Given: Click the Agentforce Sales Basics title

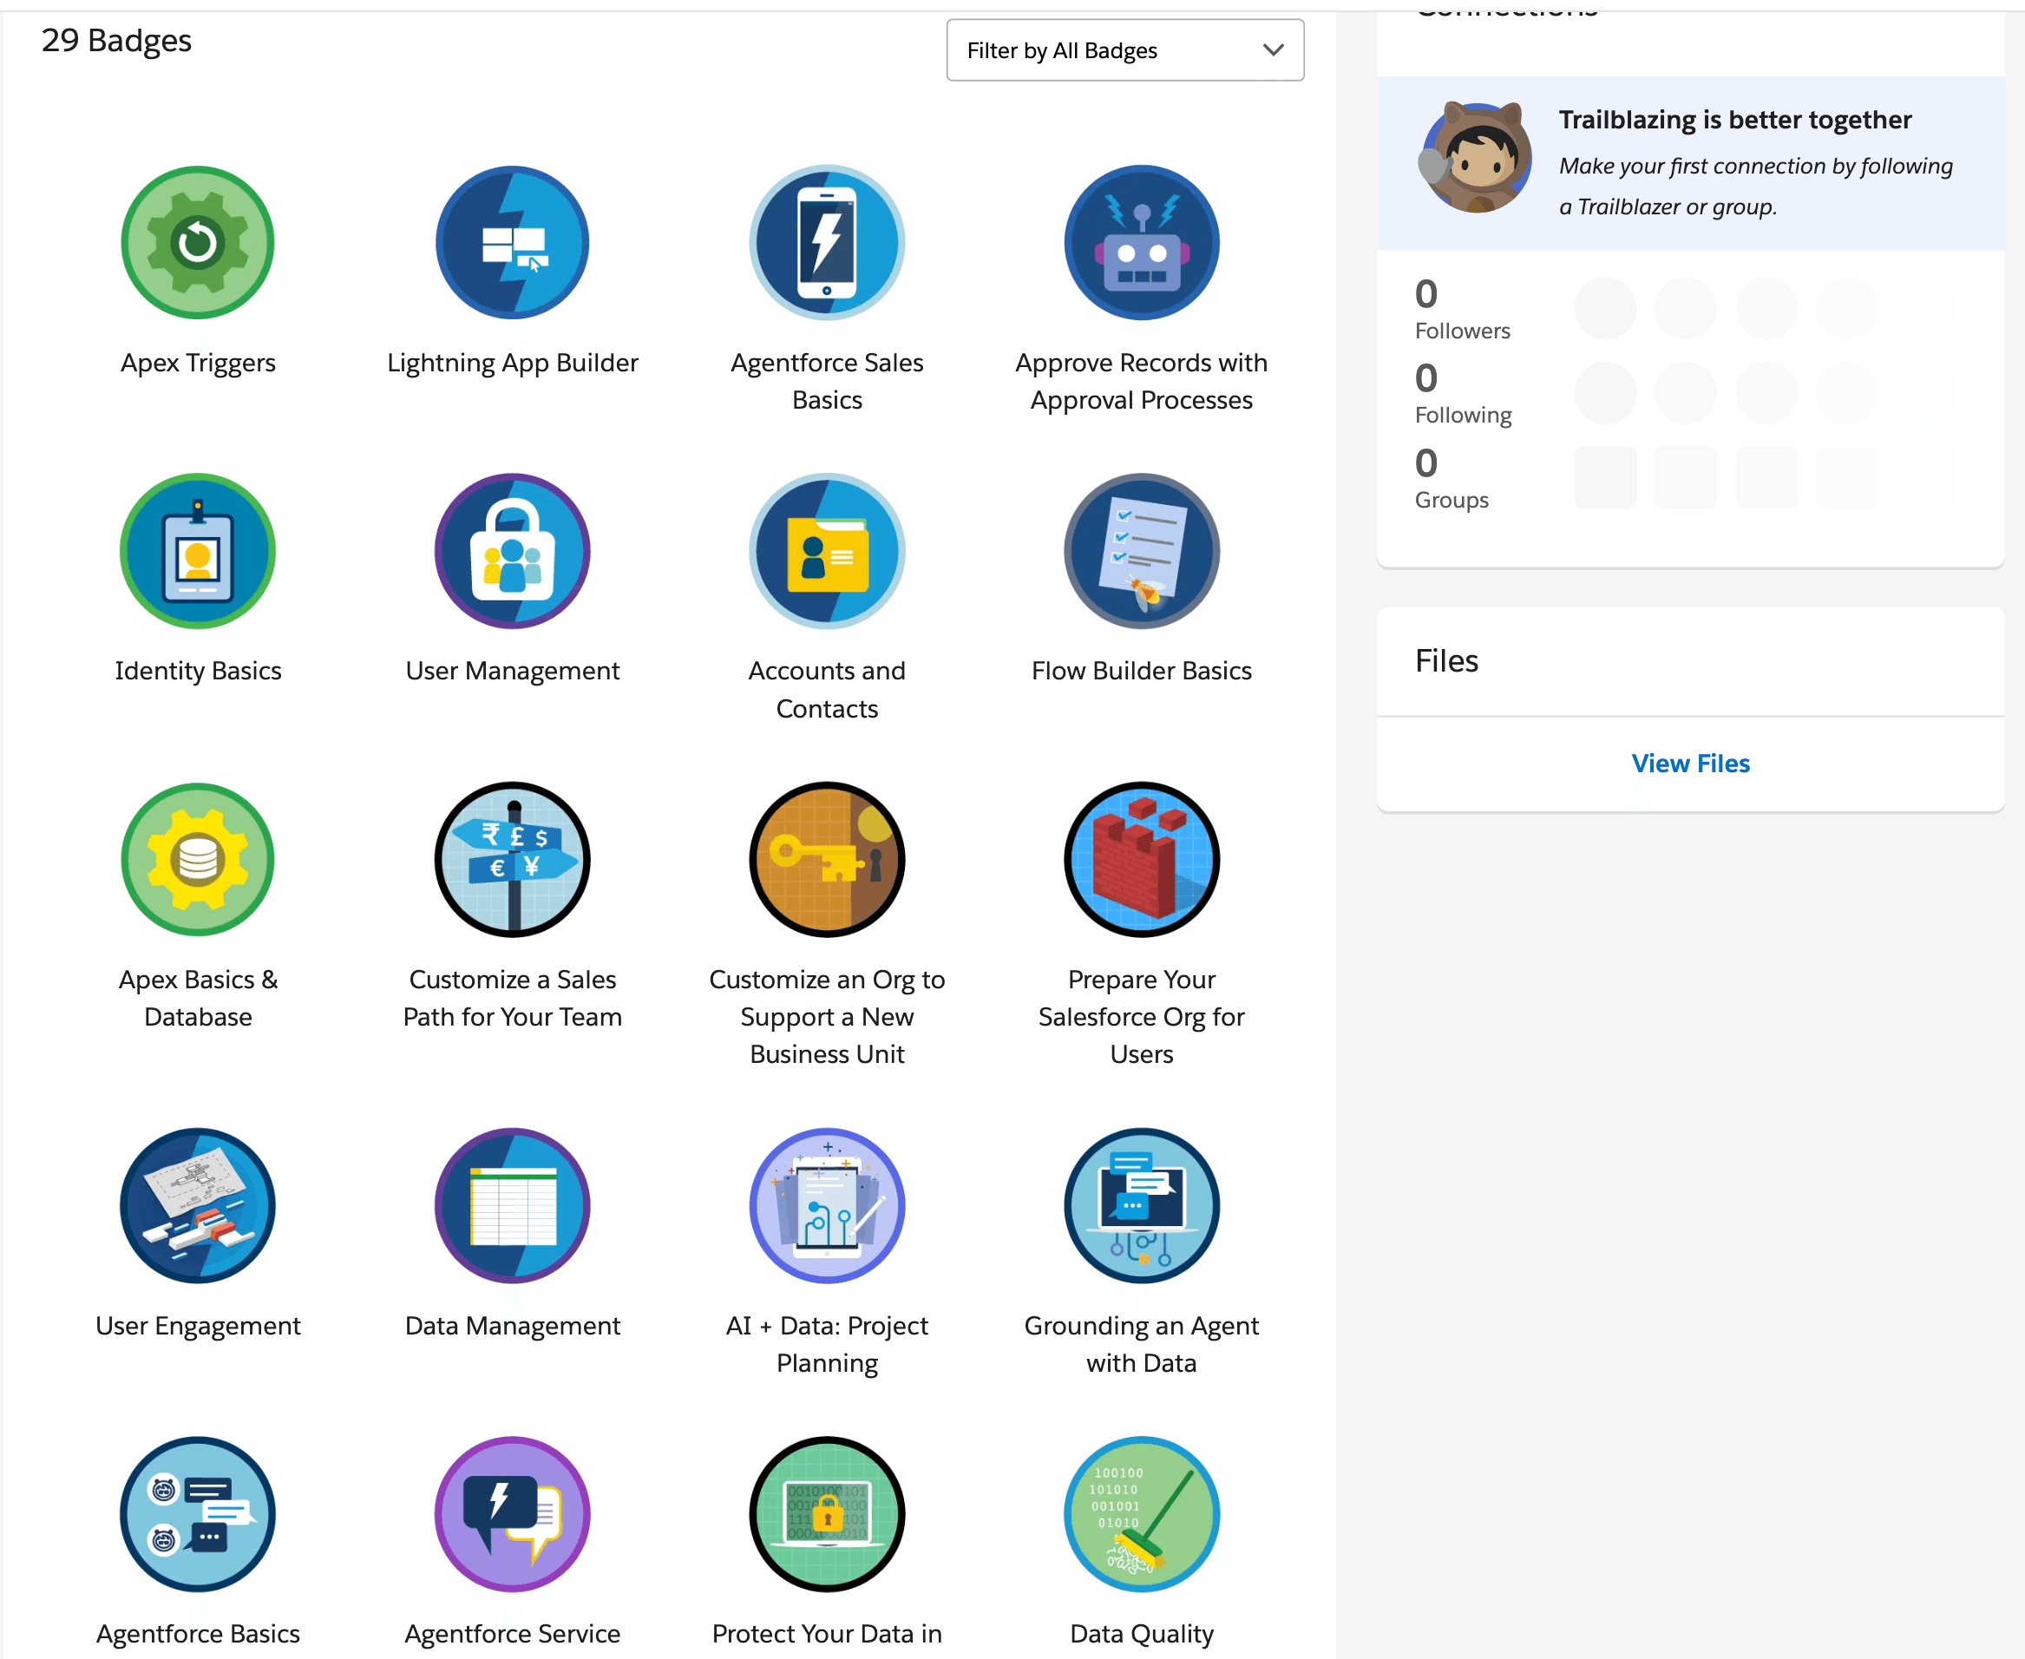Looking at the screenshot, I should [x=827, y=381].
